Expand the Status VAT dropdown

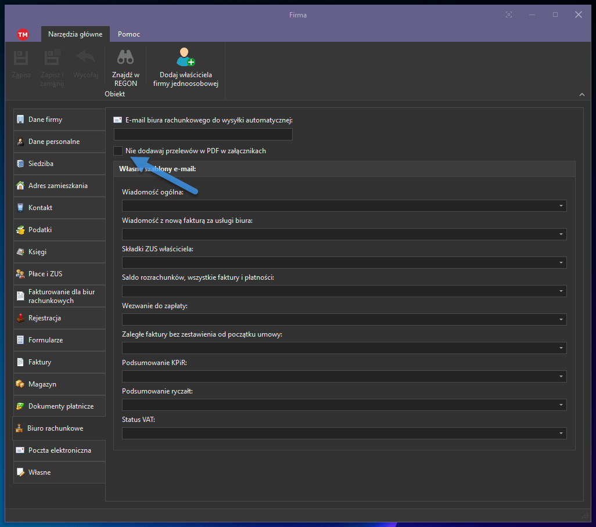(561, 434)
